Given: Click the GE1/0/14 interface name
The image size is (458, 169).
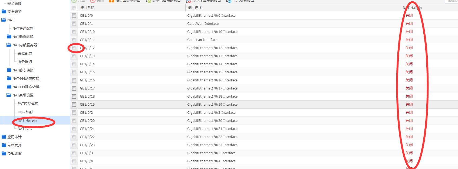Looking at the screenshot, I should 87,64.
